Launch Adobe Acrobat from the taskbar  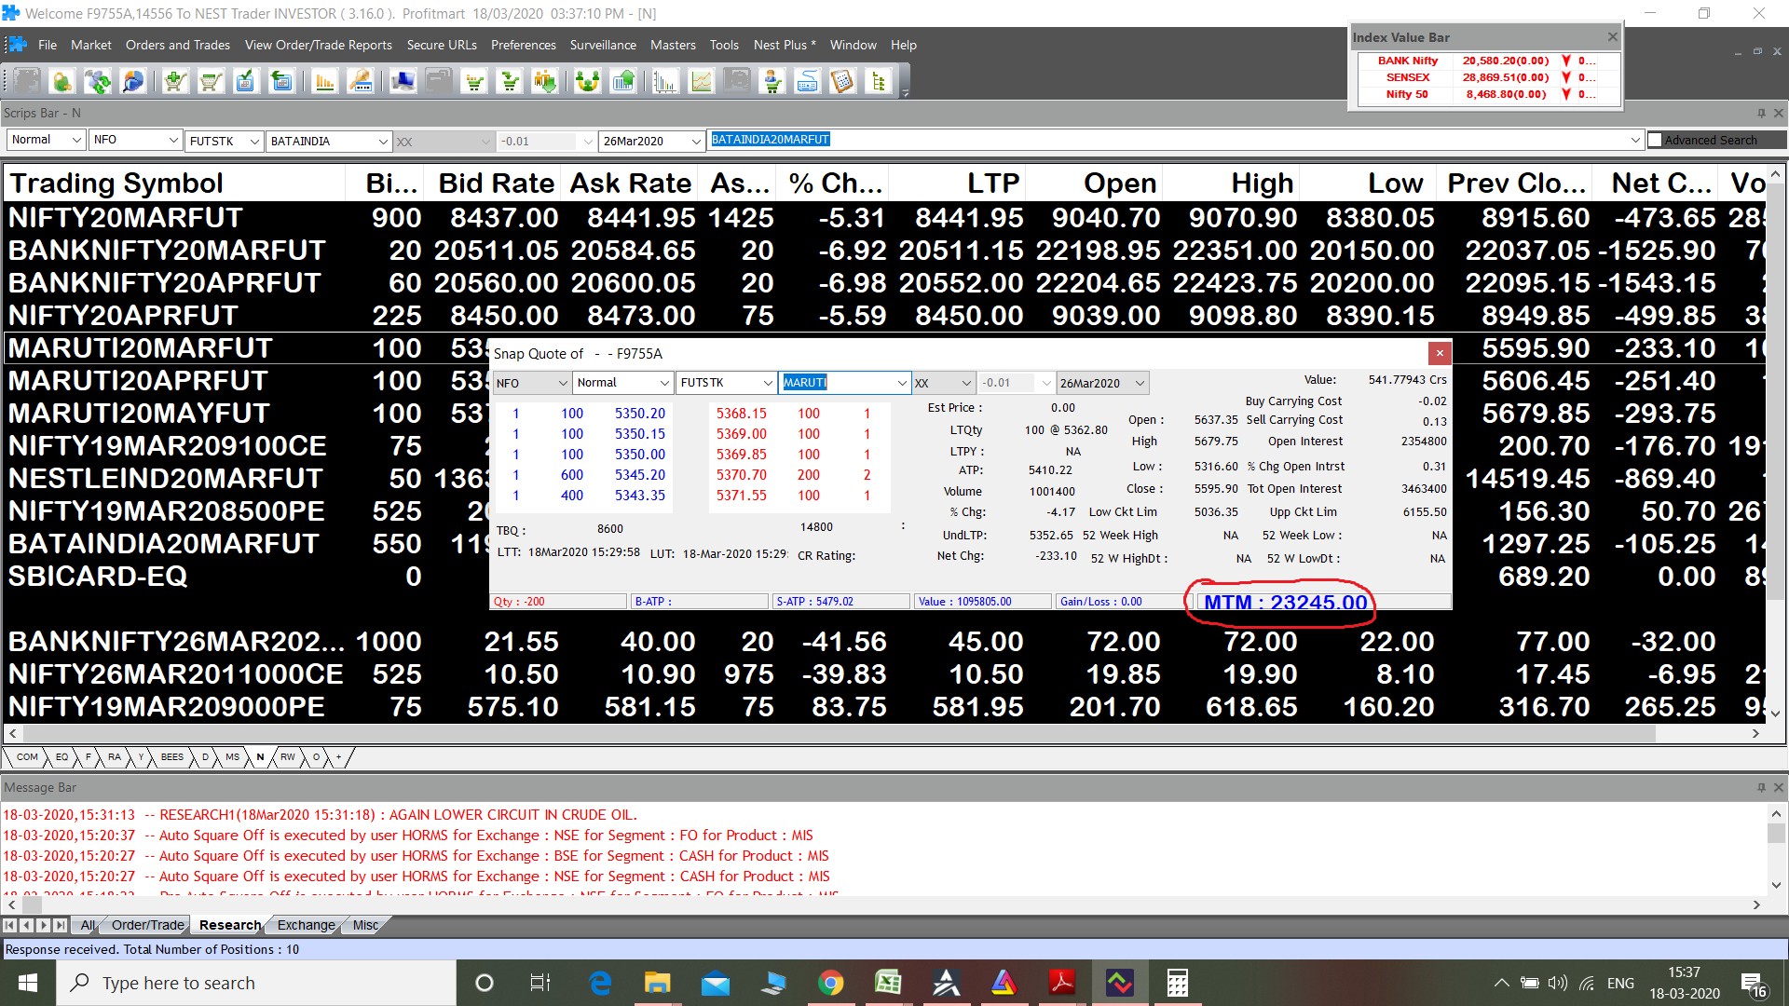1061,983
